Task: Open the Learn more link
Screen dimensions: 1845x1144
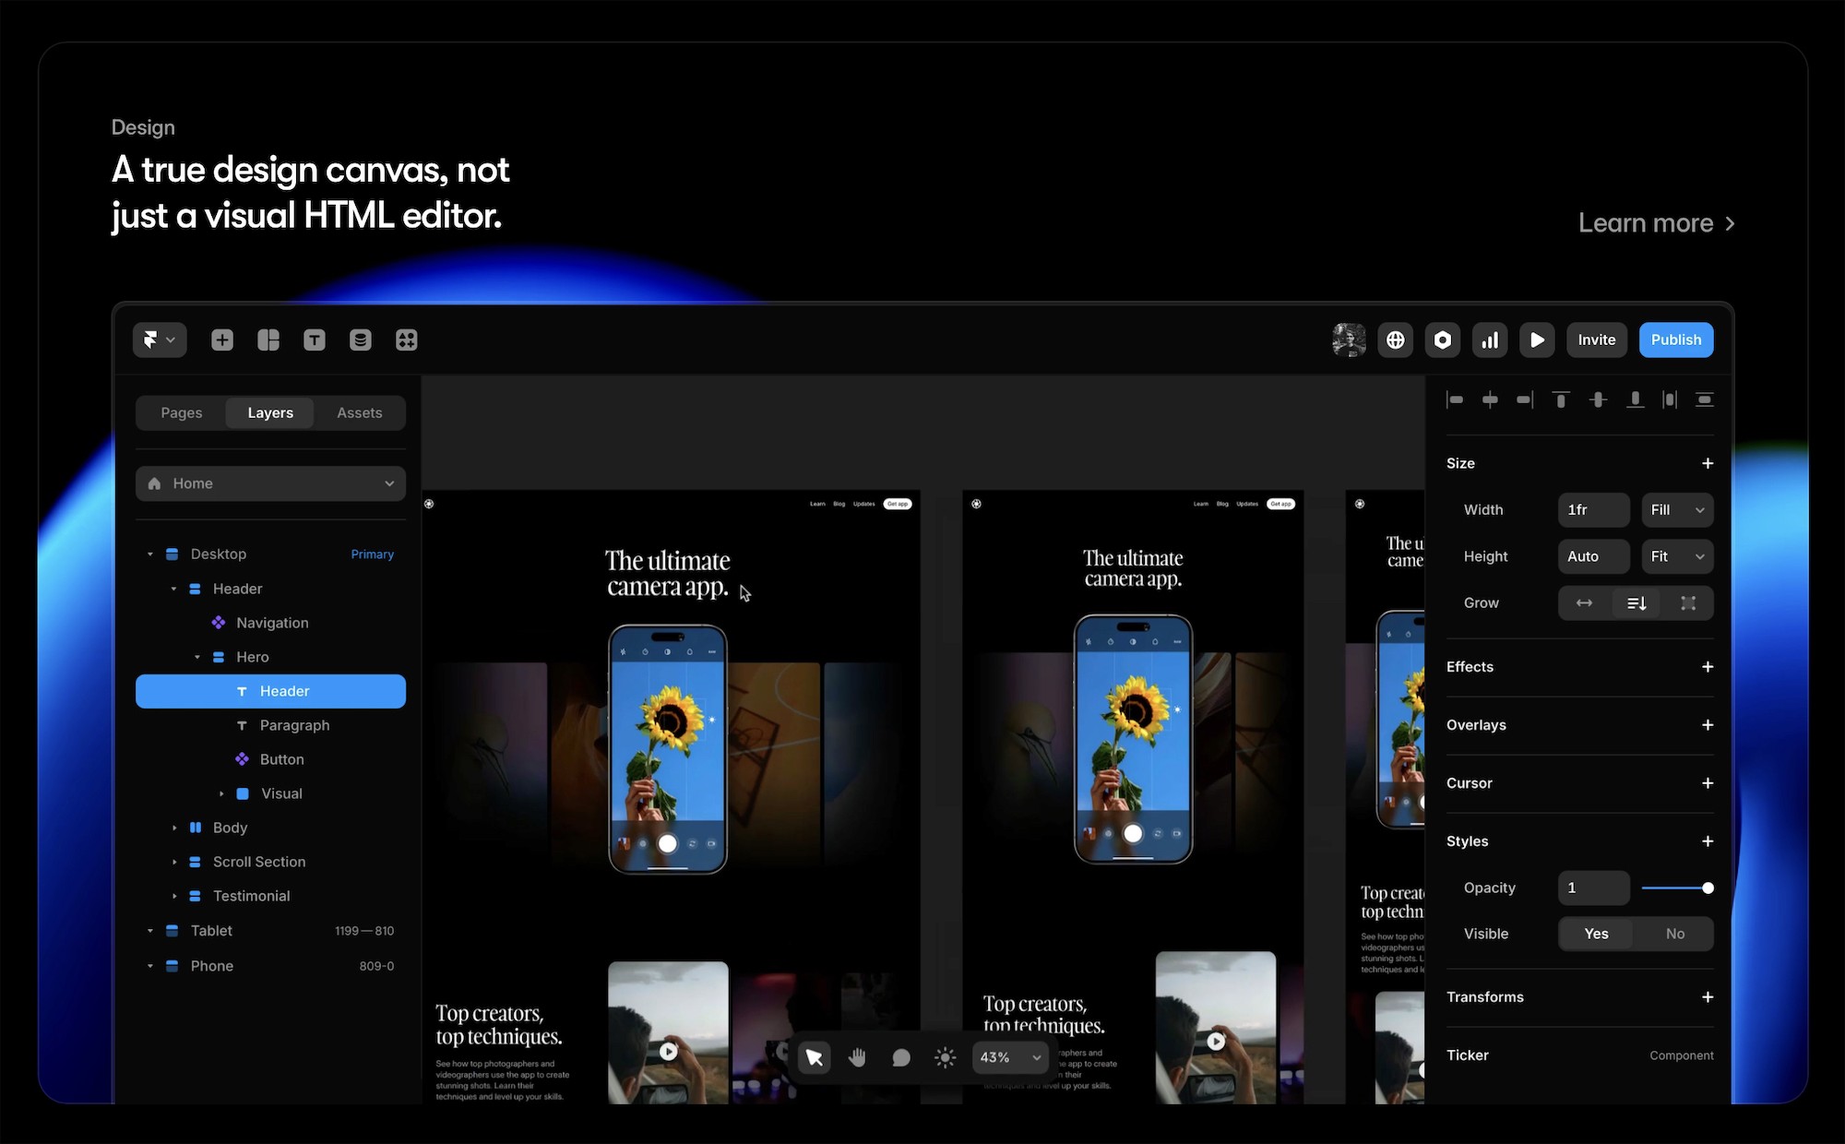Action: pos(1657,223)
